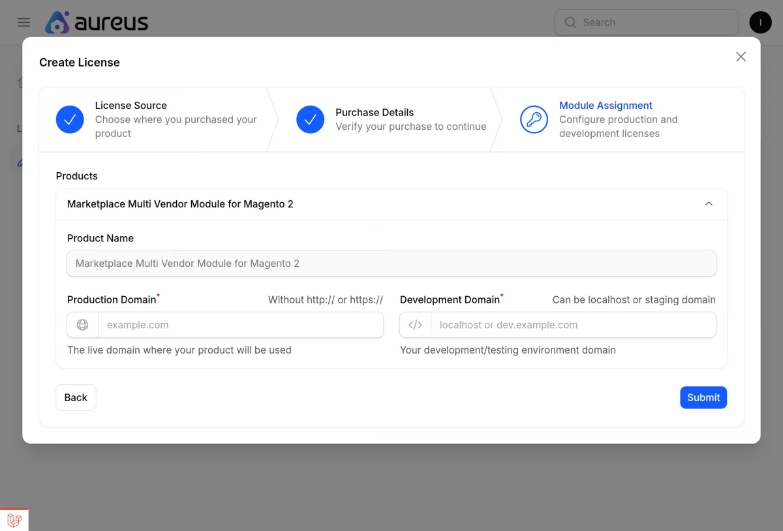Click 'Your development/testing environment domain' text
The height and width of the screenshot is (531, 783).
pos(508,350)
